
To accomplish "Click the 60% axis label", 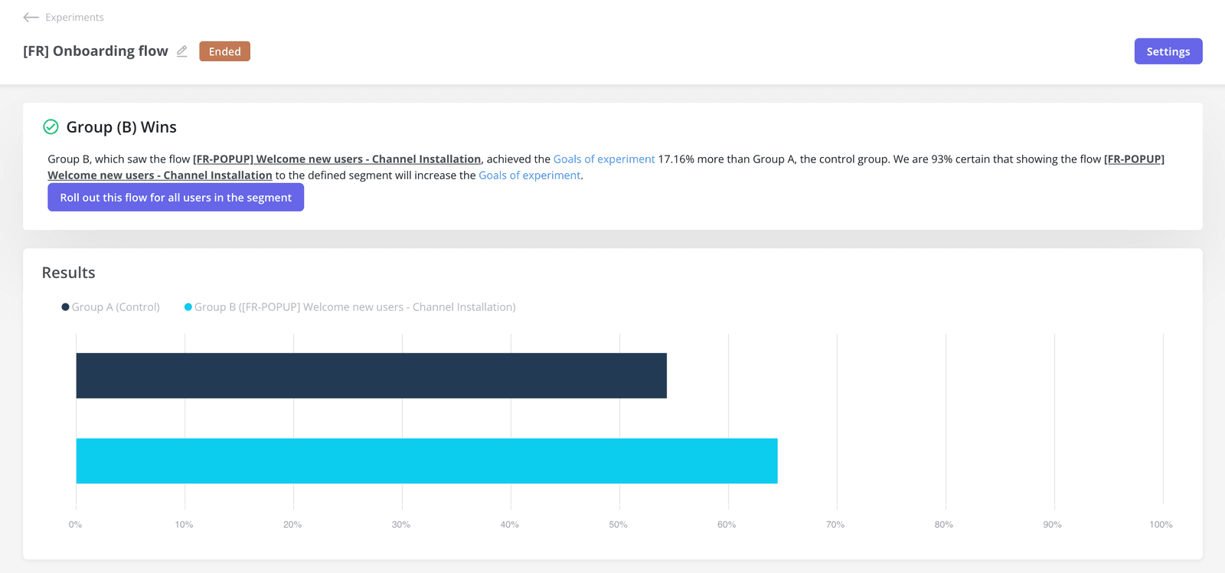I will 727,525.
